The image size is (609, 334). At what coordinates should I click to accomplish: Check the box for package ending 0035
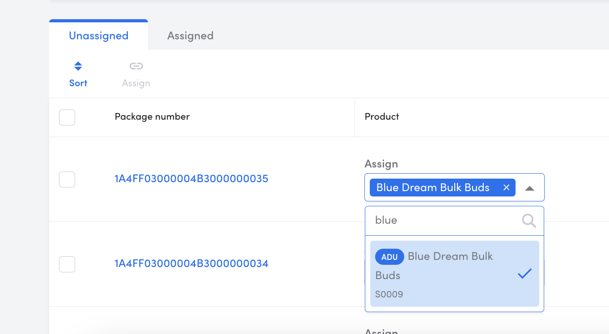pos(67,180)
